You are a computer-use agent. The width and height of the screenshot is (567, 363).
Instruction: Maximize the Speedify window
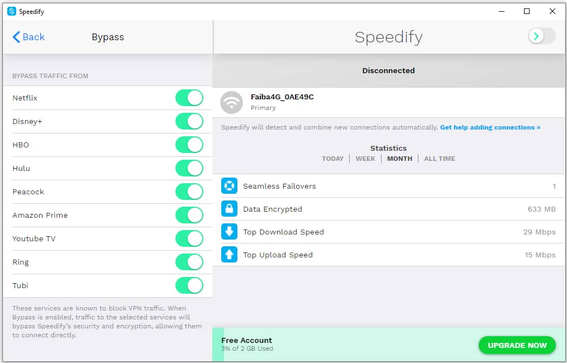coord(527,11)
